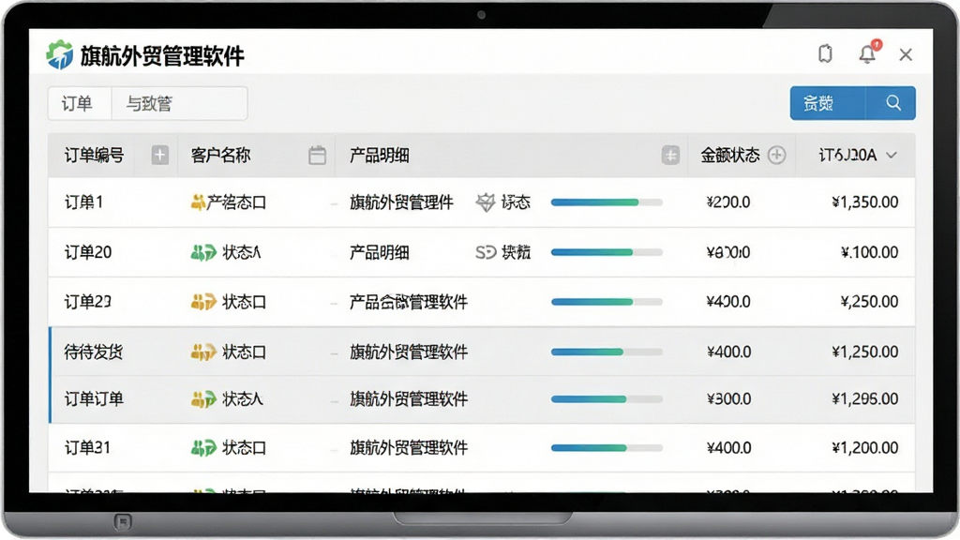Click the customer icon in 订单订单 row
Image resolution: width=960 pixels, height=540 pixels.
coord(203,399)
